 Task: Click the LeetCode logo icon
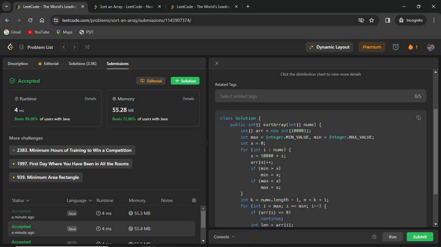click(x=11, y=47)
